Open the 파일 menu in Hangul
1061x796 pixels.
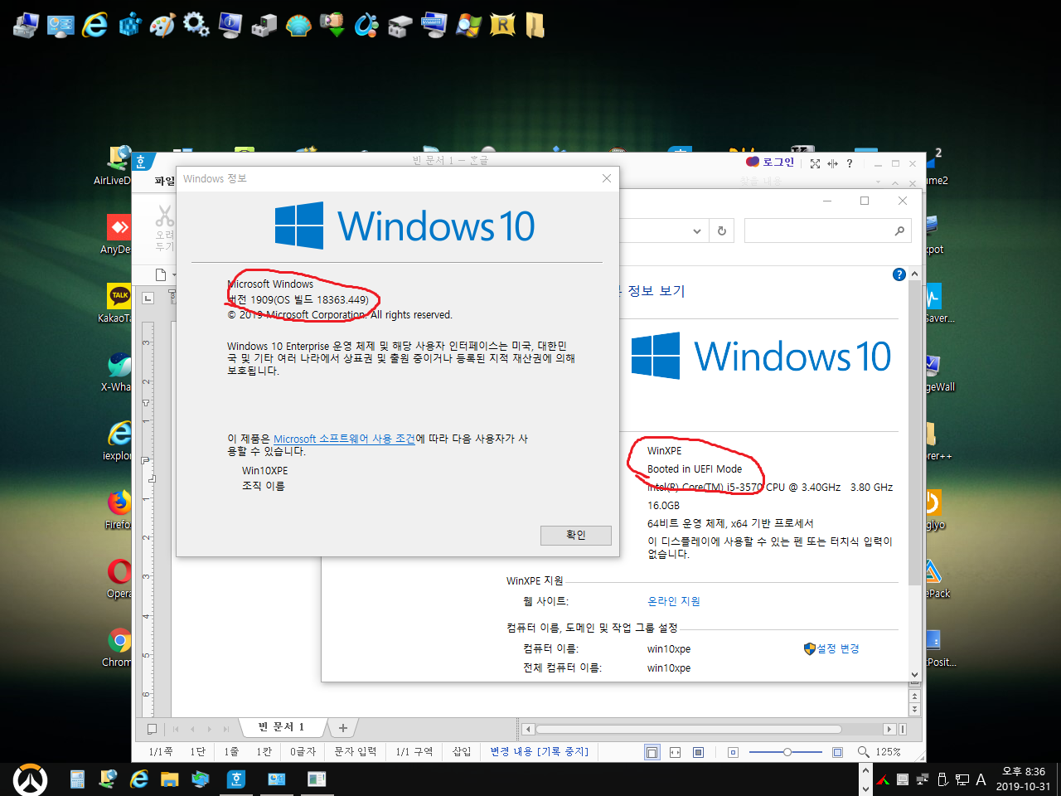click(x=165, y=181)
